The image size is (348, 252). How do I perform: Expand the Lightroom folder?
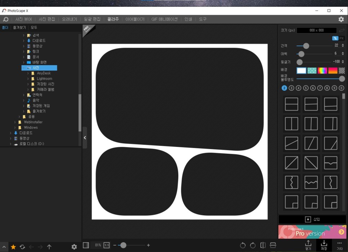click(28, 78)
